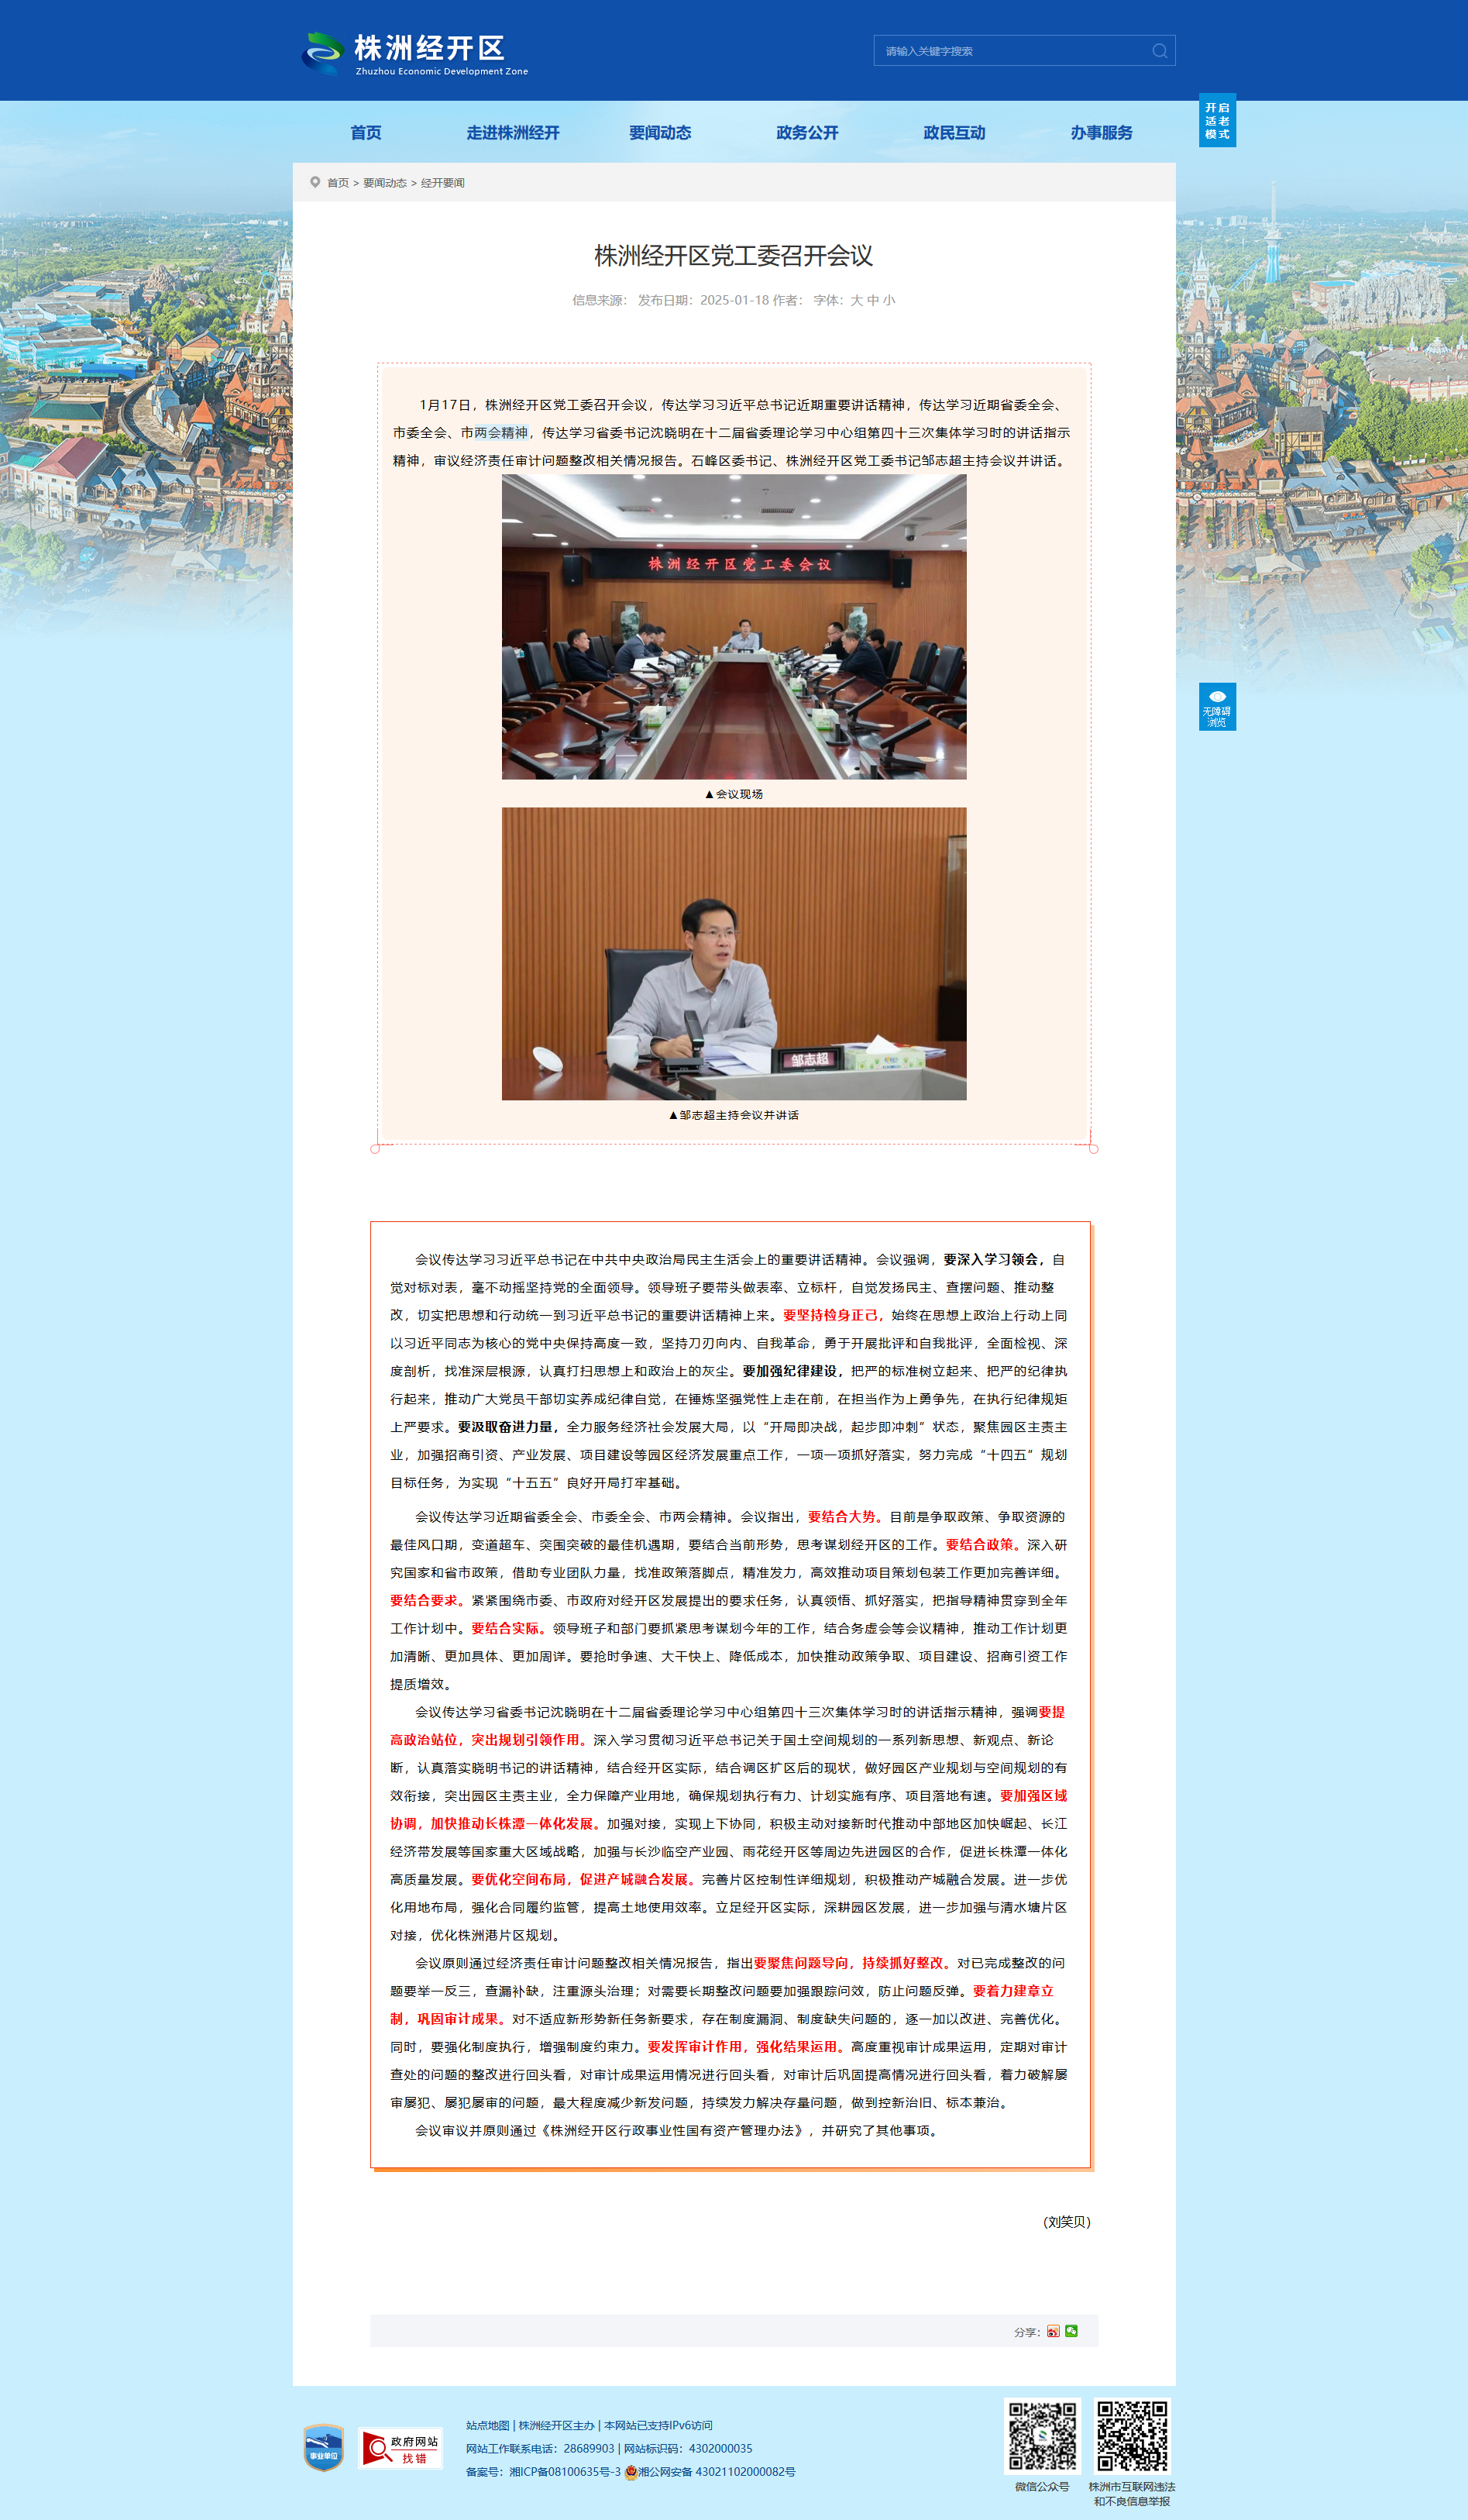Click the 事业单位 shield emblem

[323, 2448]
